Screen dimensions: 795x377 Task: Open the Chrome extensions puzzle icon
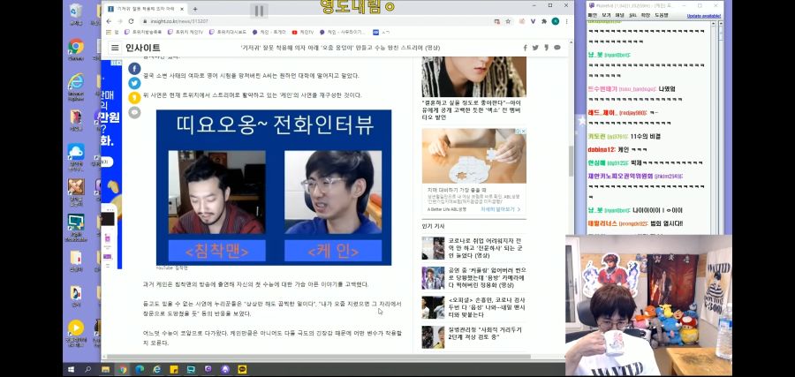tap(544, 21)
